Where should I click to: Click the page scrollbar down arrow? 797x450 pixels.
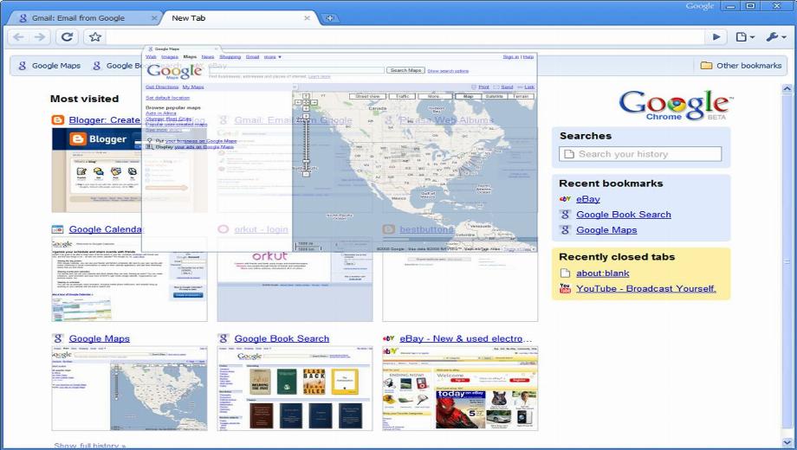click(x=787, y=442)
